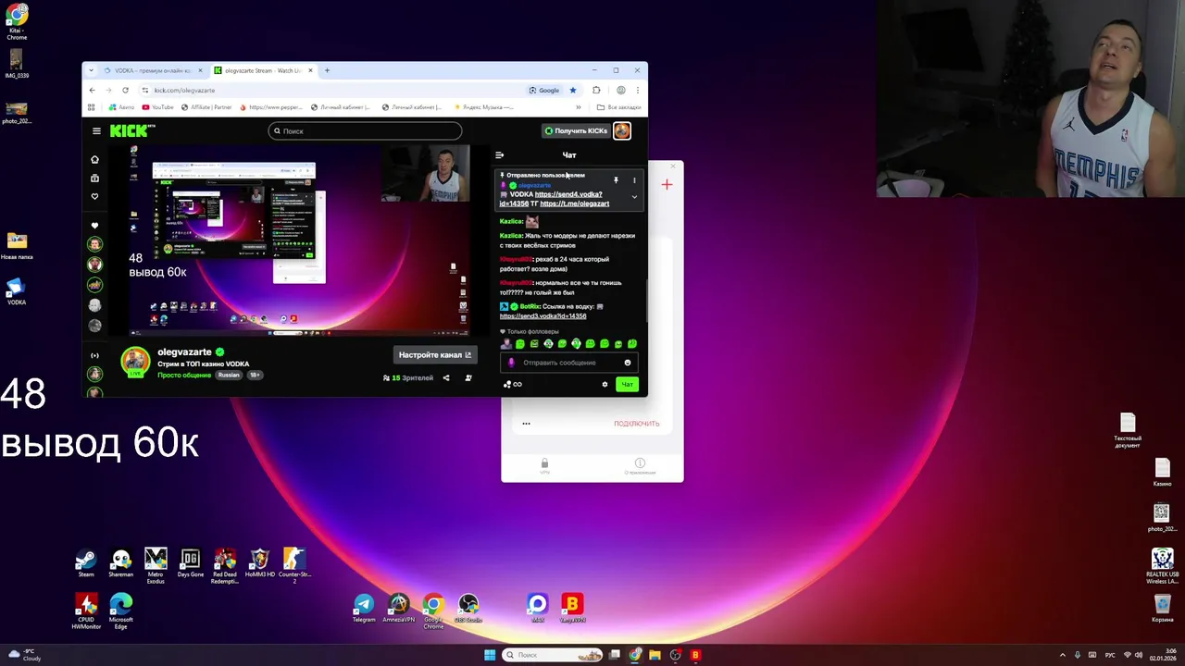Unpin the pinned chat message
The height and width of the screenshot is (666, 1185).
pyautogui.click(x=616, y=180)
